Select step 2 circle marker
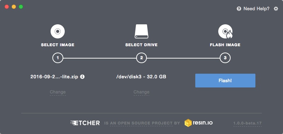Viewport: 283px width, 134px height. point(141,58)
